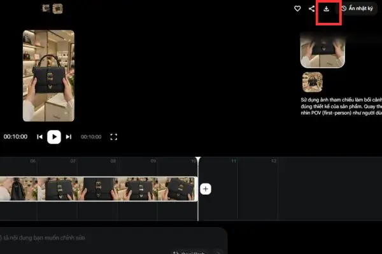The image size is (382, 254).
Task: Open fullscreen preview
Action: (x=113, y=137)
